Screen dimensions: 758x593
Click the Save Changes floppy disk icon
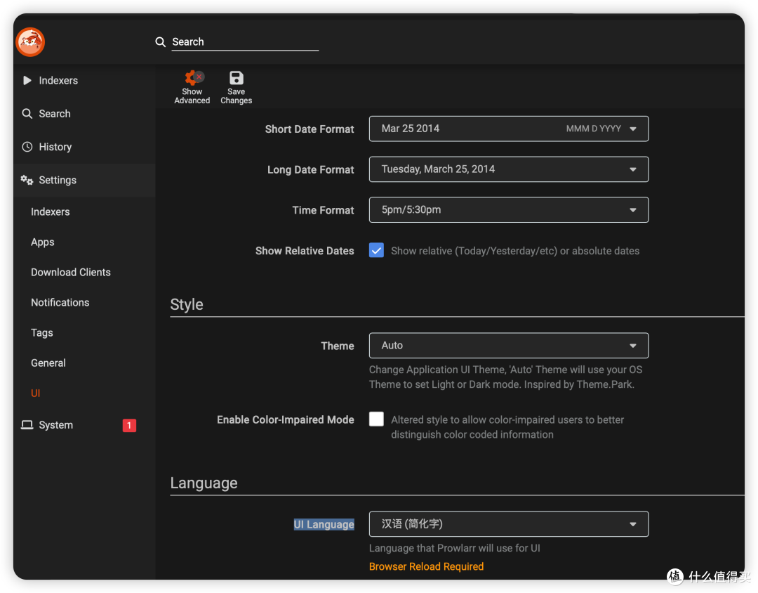pos(237,77)
